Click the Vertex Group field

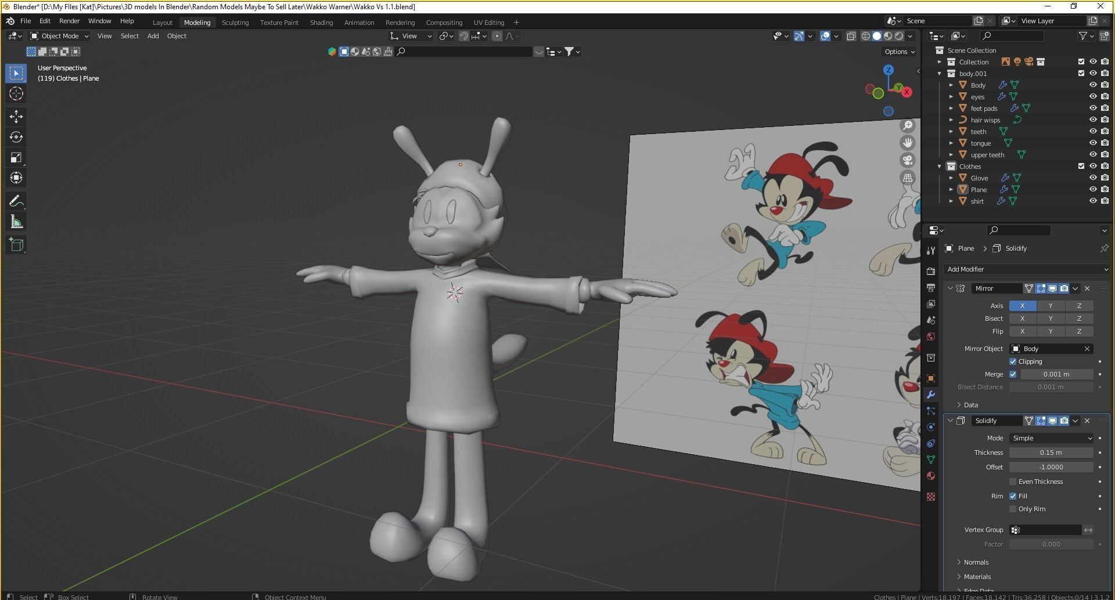pos(1045,530)
